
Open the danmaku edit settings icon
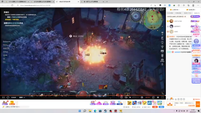pos(122,97)
